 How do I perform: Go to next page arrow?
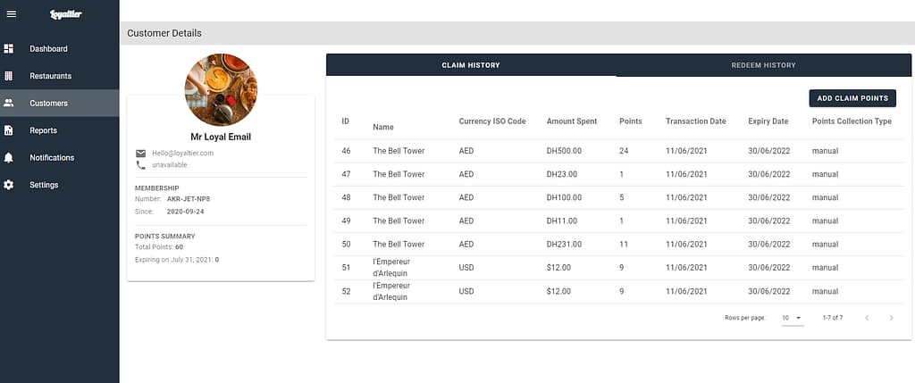click(891, 318)
